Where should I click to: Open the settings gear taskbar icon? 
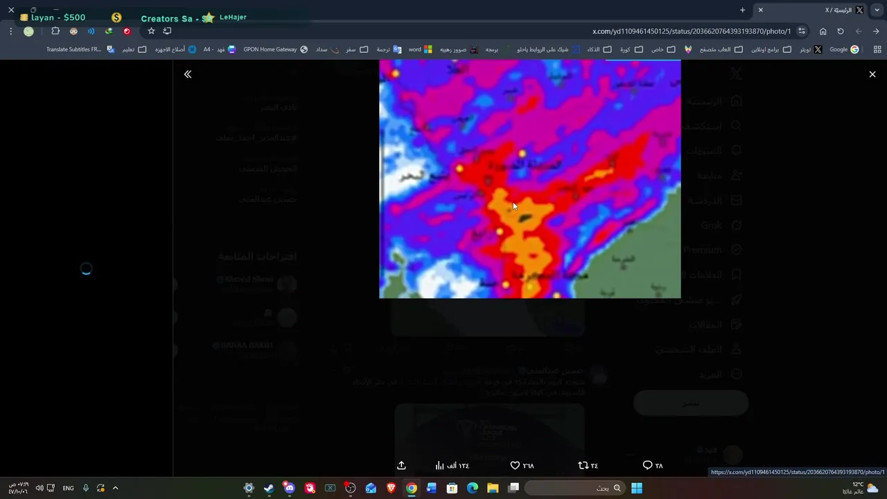click(x=249, y=488)
